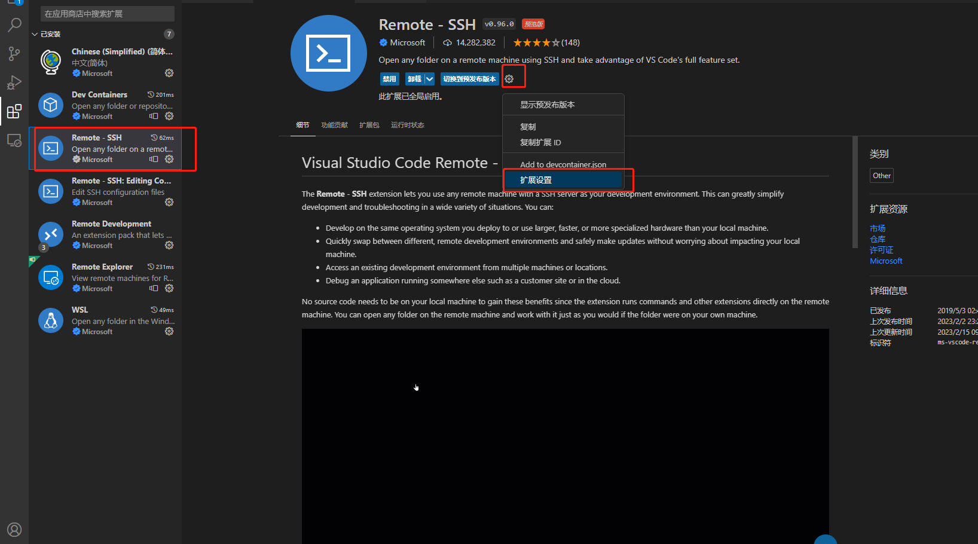Click the 此扩展已全局启用 status text
The width and height of the screenshot is (978, 544).
[411, 96]
